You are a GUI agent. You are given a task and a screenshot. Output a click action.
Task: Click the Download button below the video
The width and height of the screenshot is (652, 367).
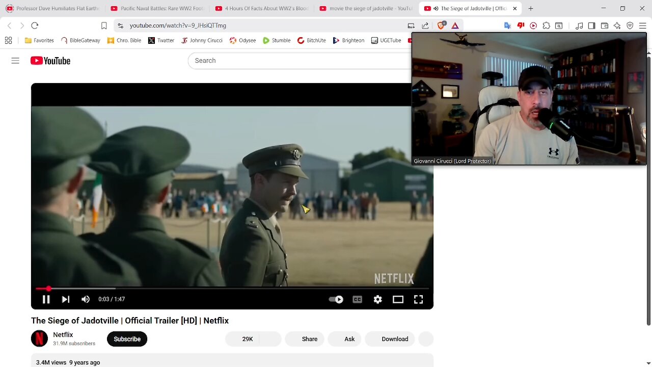(390, 339)
